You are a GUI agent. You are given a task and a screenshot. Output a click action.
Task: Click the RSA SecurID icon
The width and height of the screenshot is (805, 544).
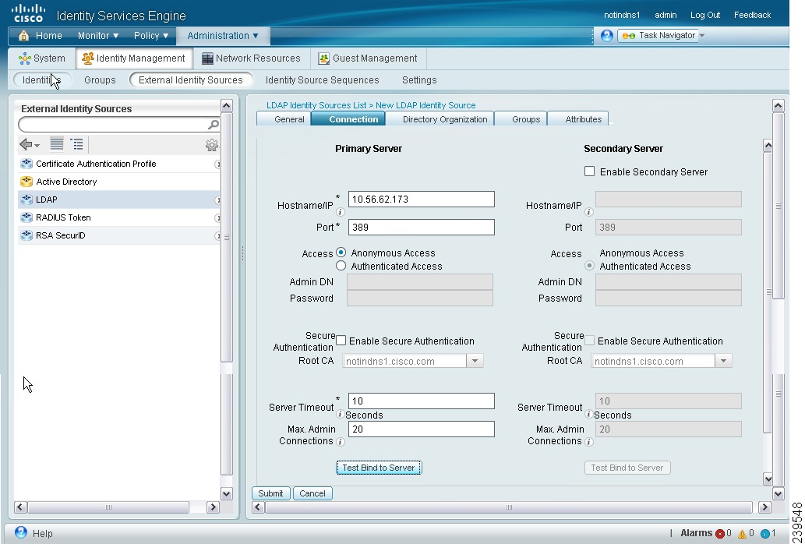click(26, 235)
